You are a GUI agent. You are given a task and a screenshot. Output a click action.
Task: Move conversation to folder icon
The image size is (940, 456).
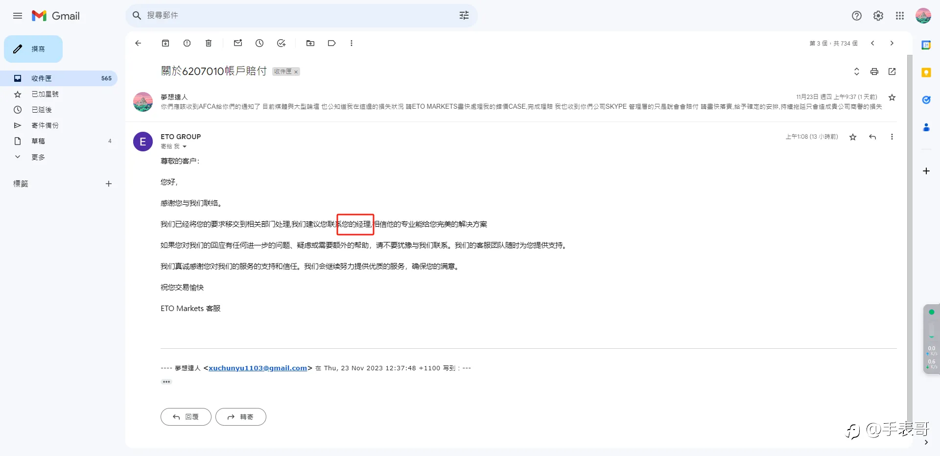[310, 43]
